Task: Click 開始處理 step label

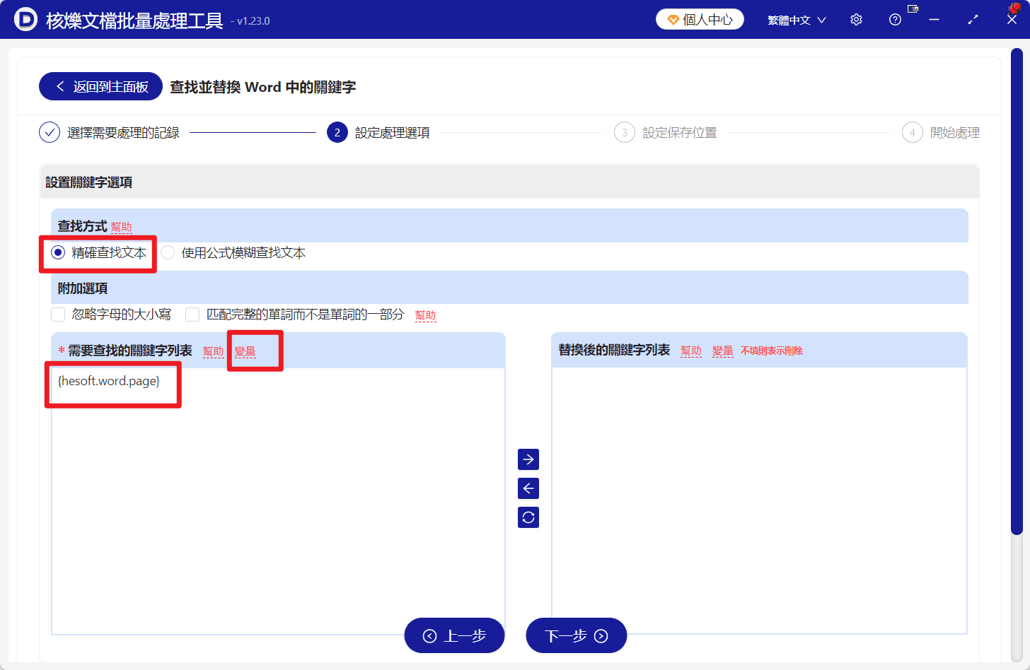Action: click(955, 132)
